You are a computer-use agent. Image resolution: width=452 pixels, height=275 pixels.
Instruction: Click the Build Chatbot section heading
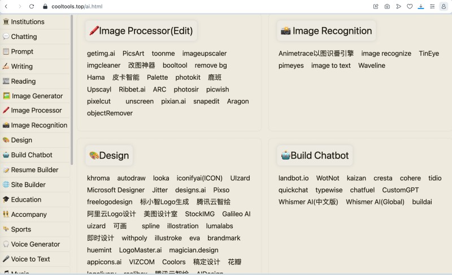315,155
